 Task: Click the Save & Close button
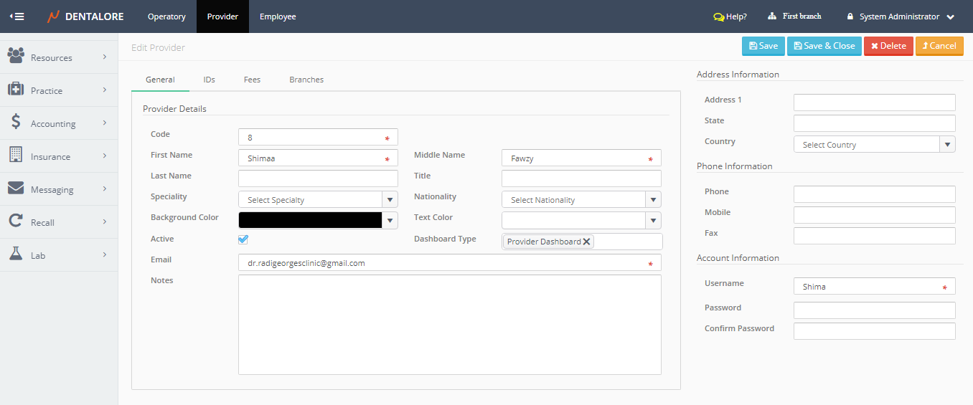click(824, 46)
